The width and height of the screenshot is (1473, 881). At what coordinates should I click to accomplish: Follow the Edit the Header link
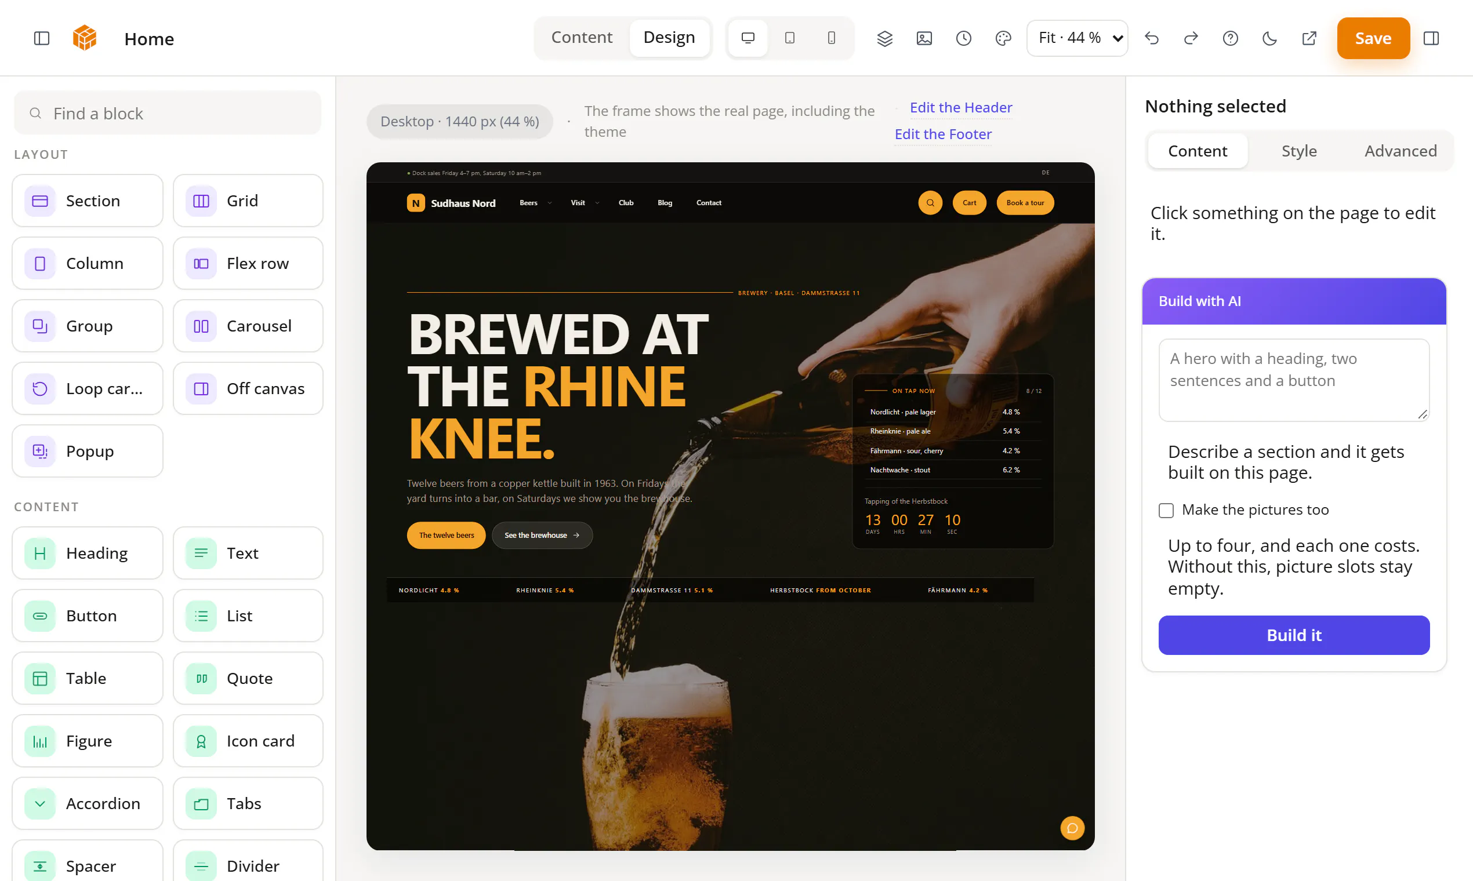pos(960,107)
